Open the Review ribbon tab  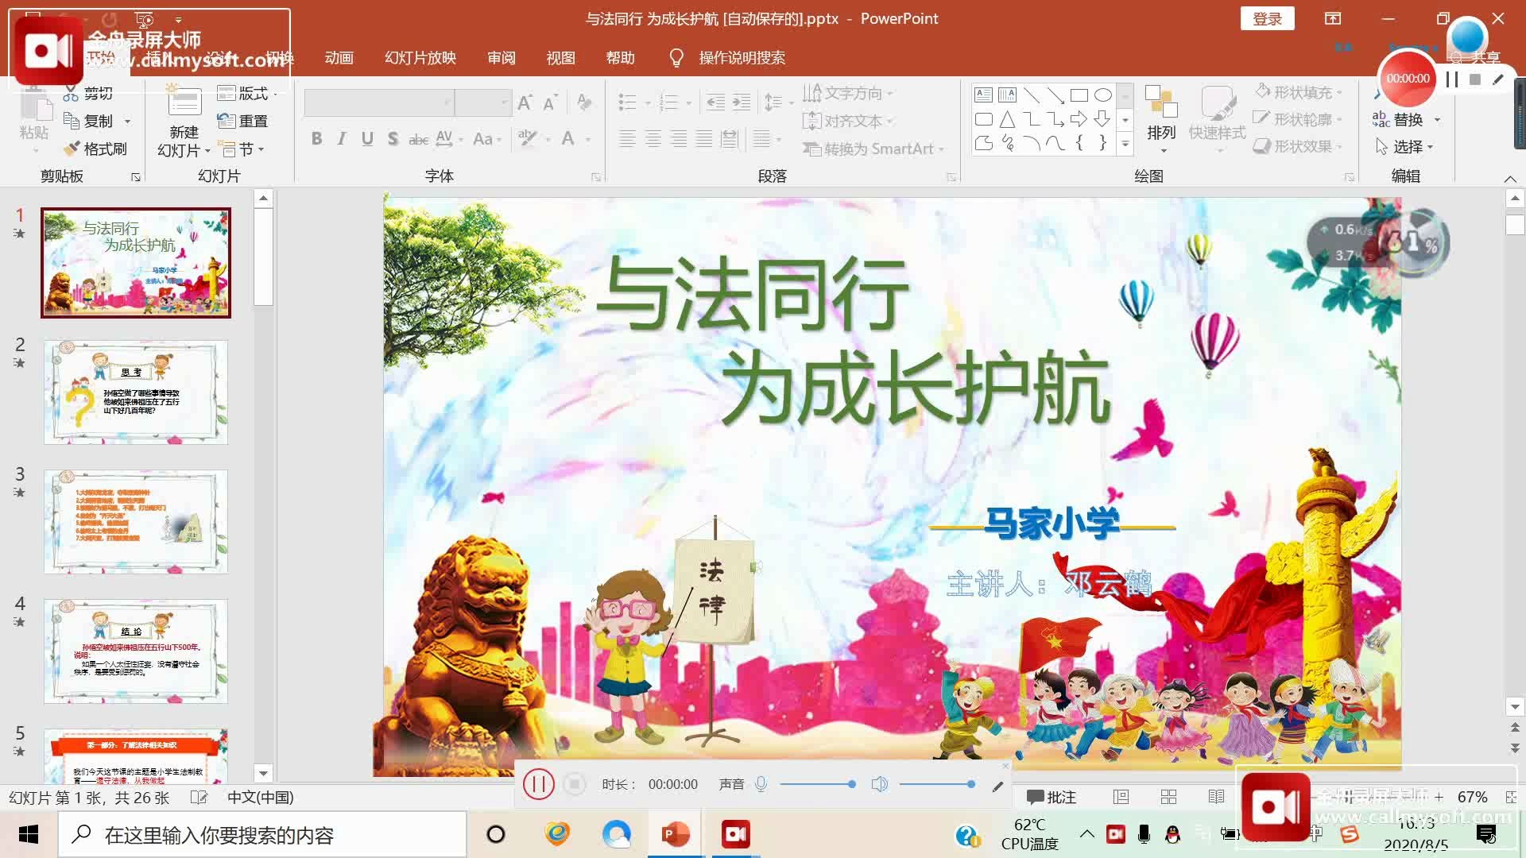(x=502, y=58)
